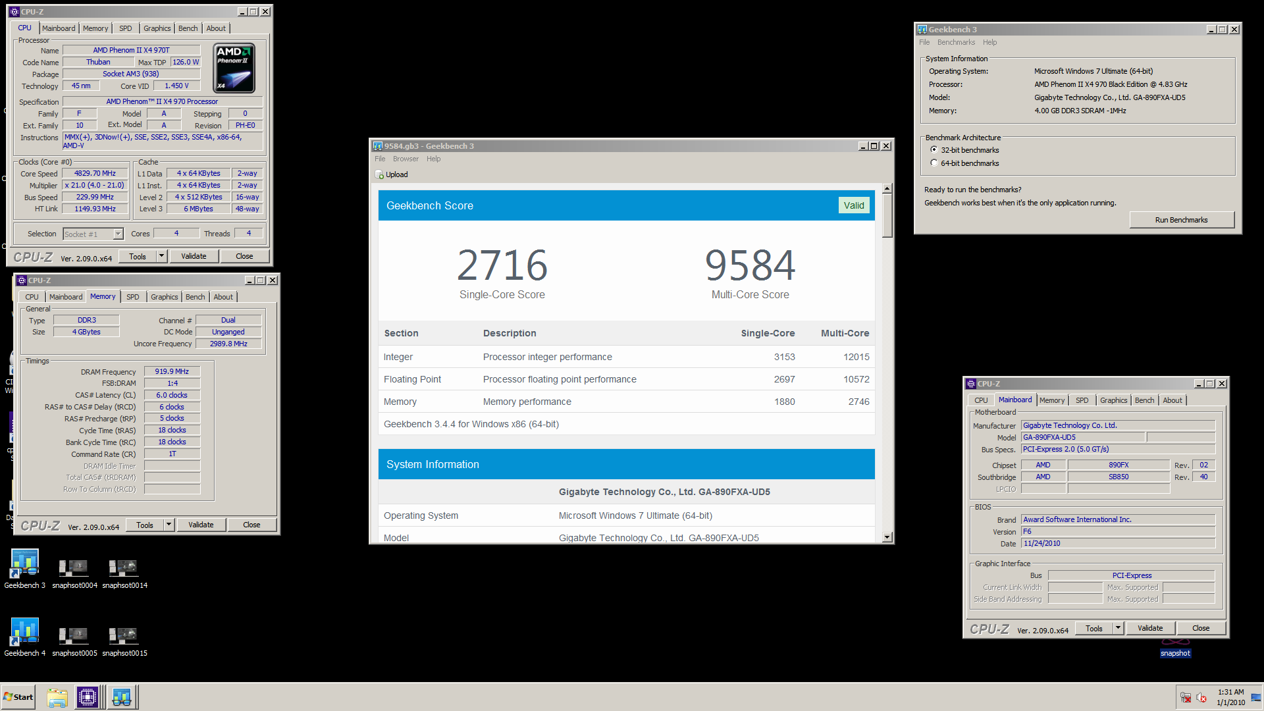Click the Multi-Core Score 9584

coord(750,265)
